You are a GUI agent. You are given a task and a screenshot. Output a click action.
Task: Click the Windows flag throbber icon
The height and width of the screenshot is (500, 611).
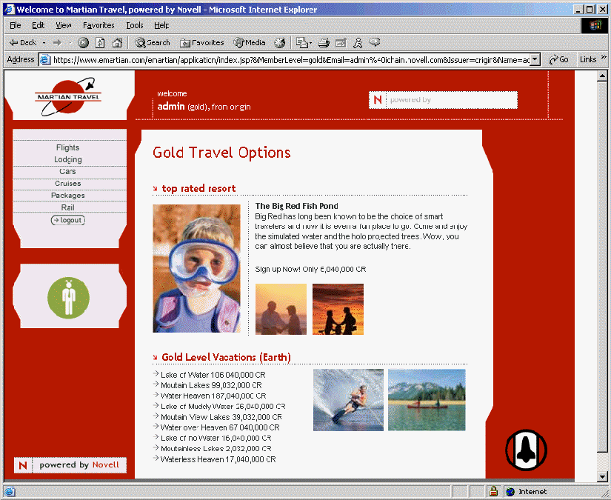(x=595, y=25)
